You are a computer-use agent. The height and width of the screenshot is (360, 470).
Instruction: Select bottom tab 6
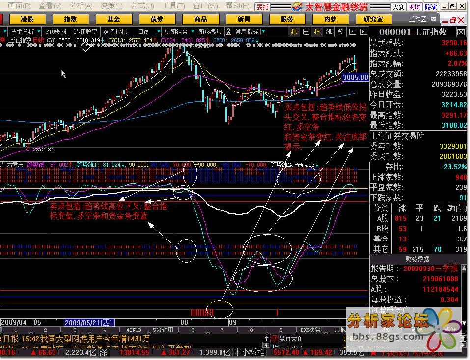tap(193, 330)
